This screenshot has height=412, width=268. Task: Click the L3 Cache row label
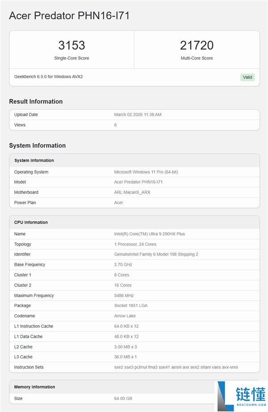point(23,357)
